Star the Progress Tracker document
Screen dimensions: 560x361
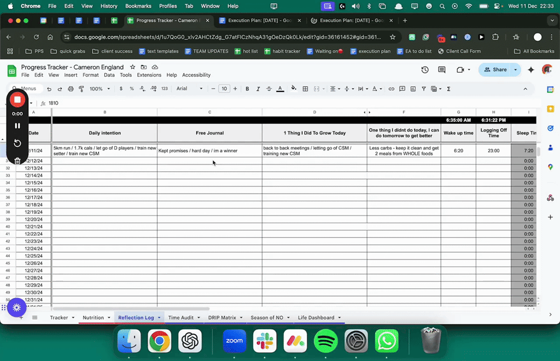[132, 67]
